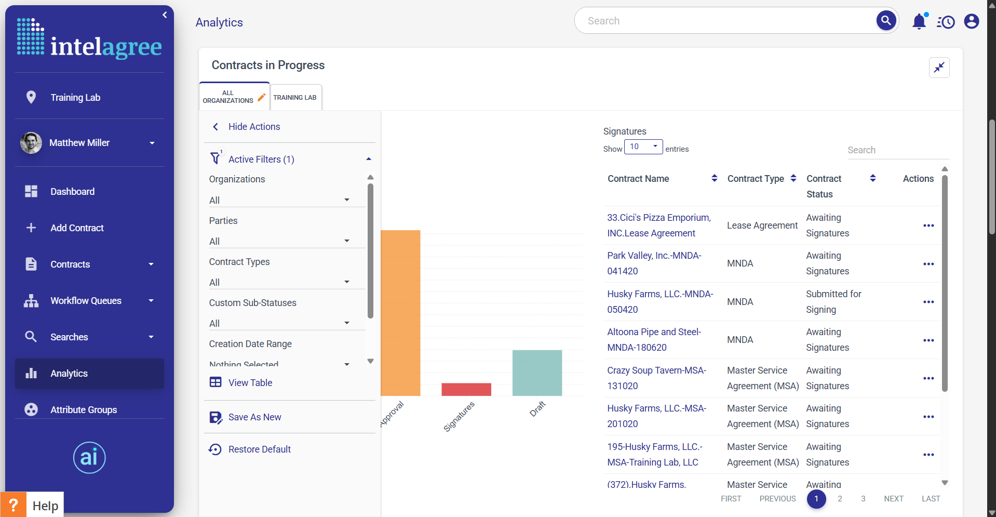Click the orange Approval bar in chart
Image resolution: width=996 pixels, height=517 pixels.
click(400, 313)
